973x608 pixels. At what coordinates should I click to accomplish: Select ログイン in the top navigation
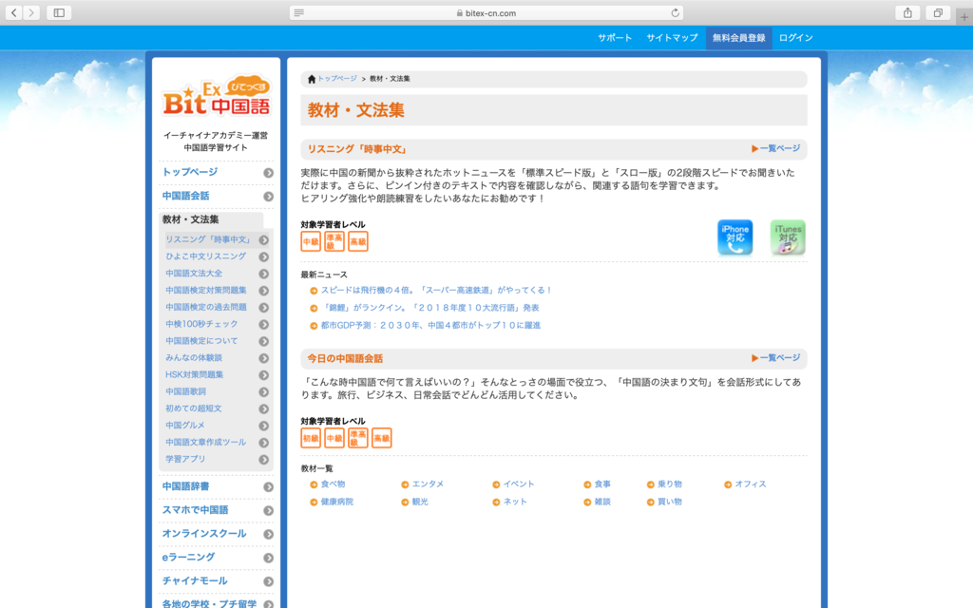795,38
